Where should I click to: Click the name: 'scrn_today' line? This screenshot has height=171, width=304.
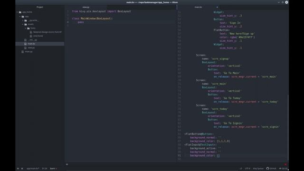215,109
